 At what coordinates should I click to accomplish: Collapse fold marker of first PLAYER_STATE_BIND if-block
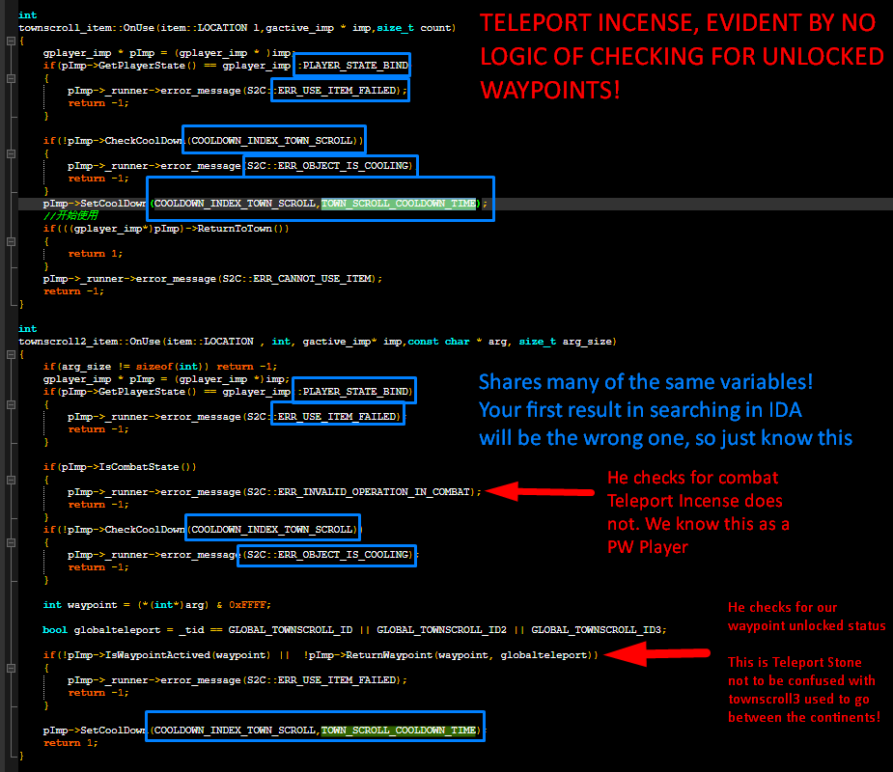(x=11, y=78)
